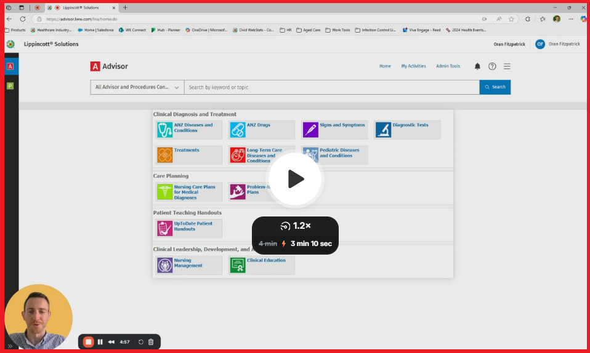This screenshot has height=353, width=590.
Task: Open the hamburger menu icon
Action: coord(507,66)
